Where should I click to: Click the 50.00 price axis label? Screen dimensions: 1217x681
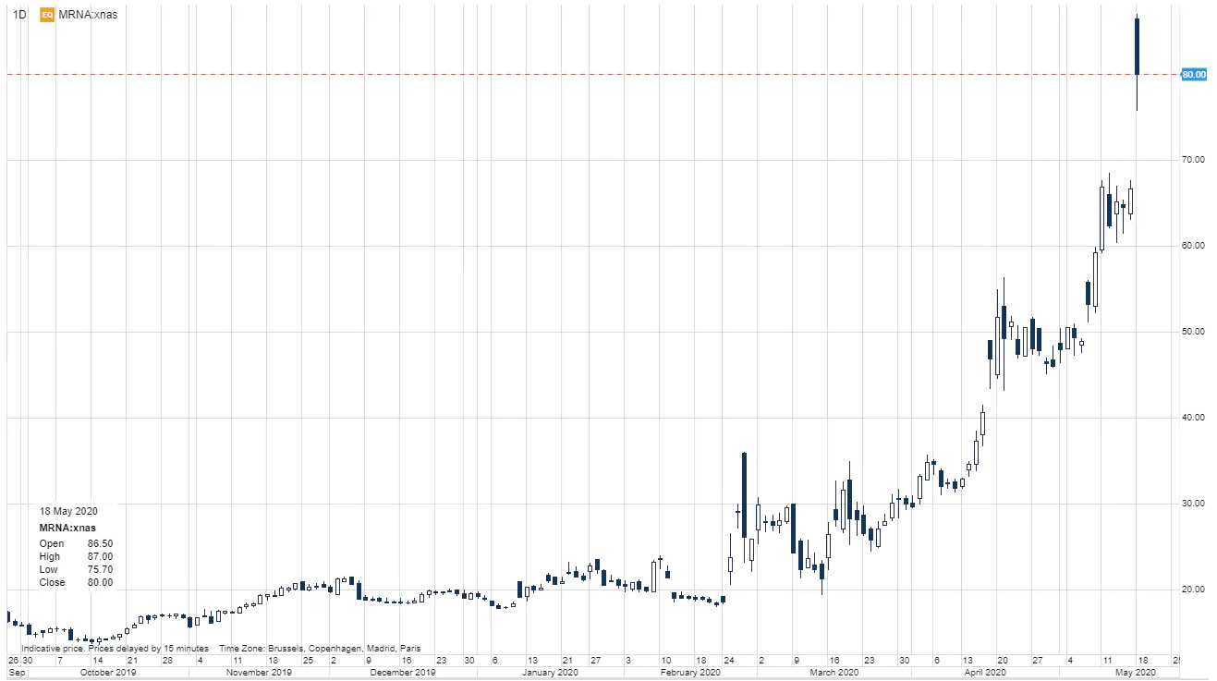click(x=1193, y=332)
